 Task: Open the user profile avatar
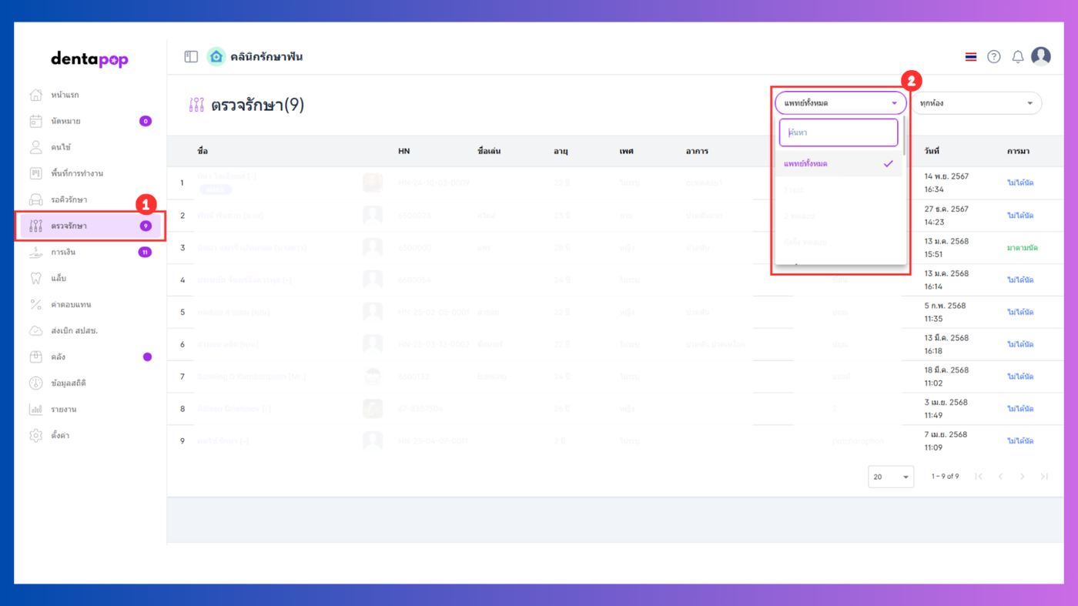tap(1041, 56)
